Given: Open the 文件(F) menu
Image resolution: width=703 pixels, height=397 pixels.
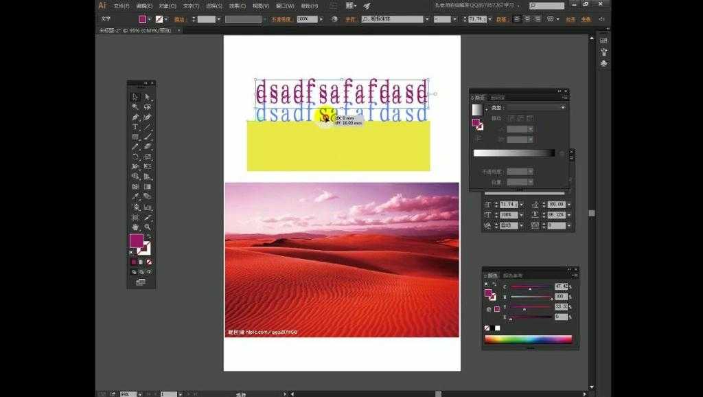Looking at the screenshot, I should point(122,5).
